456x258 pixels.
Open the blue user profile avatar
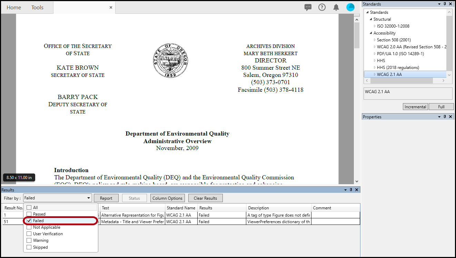tap(350, 7)
